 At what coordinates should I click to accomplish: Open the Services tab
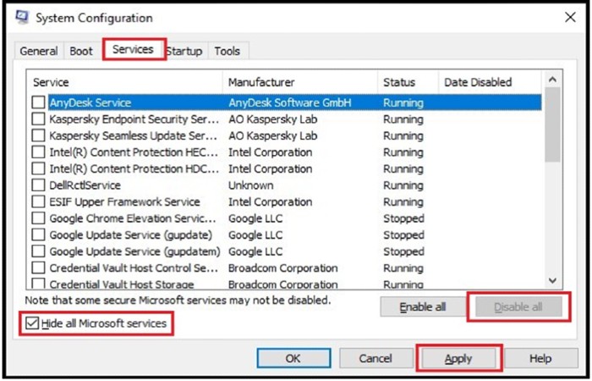133,49
